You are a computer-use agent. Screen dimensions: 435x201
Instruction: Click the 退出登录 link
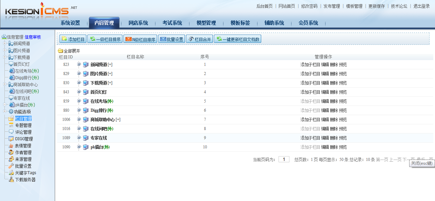point(421,6)
